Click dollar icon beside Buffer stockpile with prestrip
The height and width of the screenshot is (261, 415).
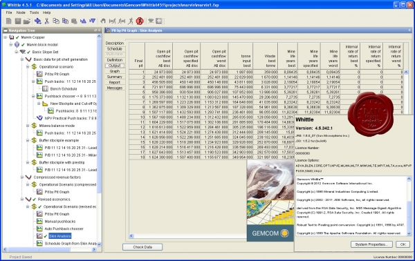tap(34, 162)
